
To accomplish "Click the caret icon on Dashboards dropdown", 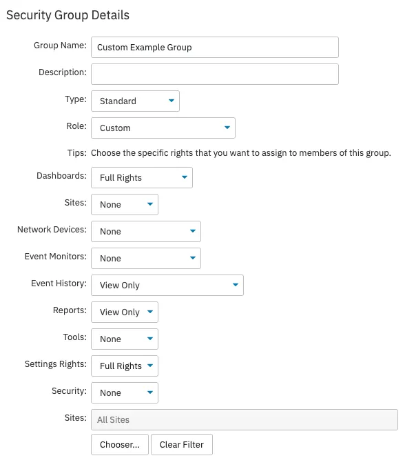I will (x=185, y=177).
